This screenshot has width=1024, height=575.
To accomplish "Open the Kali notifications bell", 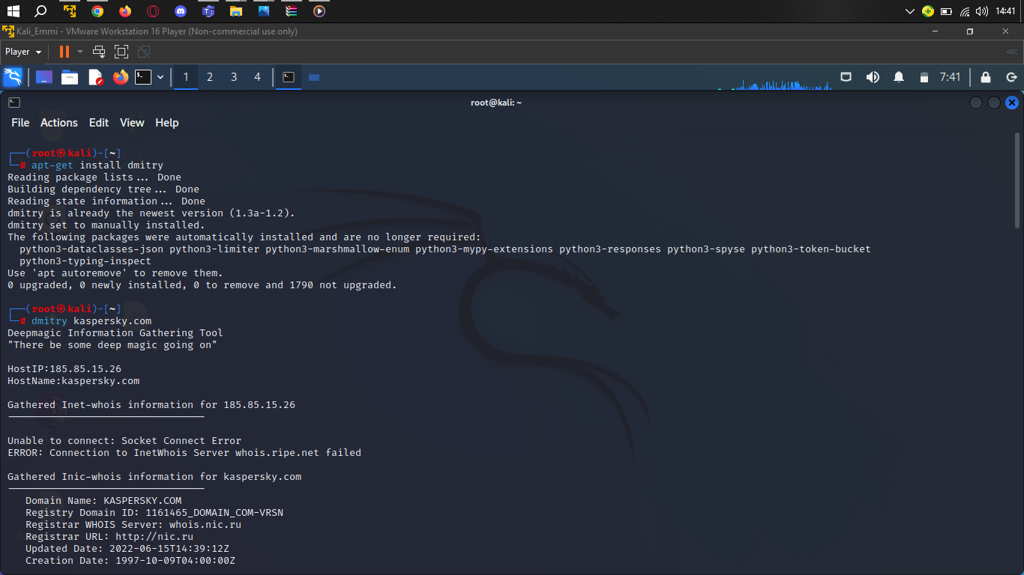I will pyautogui.click(x=899, y=77).
